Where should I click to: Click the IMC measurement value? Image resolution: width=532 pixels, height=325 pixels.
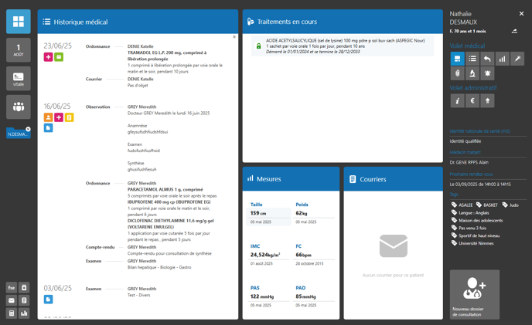point(265,255)
